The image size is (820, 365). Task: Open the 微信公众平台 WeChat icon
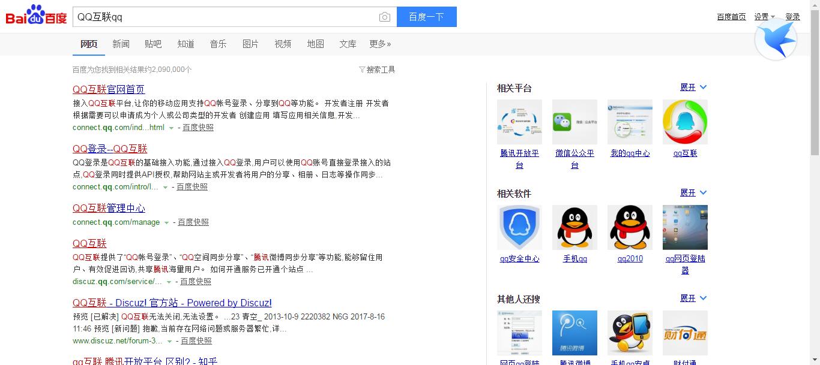[x=574, y=122]
